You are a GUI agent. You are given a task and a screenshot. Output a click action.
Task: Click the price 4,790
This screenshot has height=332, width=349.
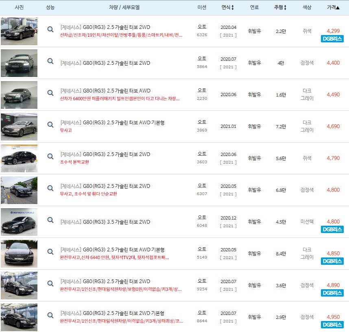pos(333,158)
